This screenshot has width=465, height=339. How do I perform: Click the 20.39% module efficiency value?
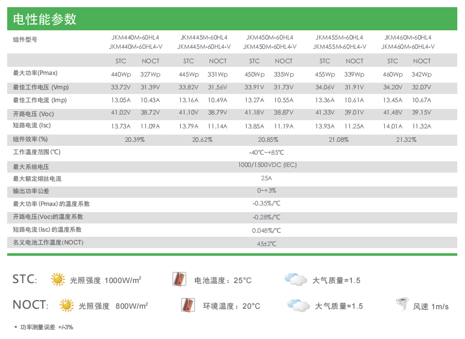(x=135, y=139)
